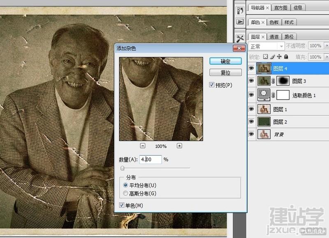Hide the 选取颜色 1 adjustment layer
Image resolution: width=329 pixels, height=238 pixels.
pos(251,95)
